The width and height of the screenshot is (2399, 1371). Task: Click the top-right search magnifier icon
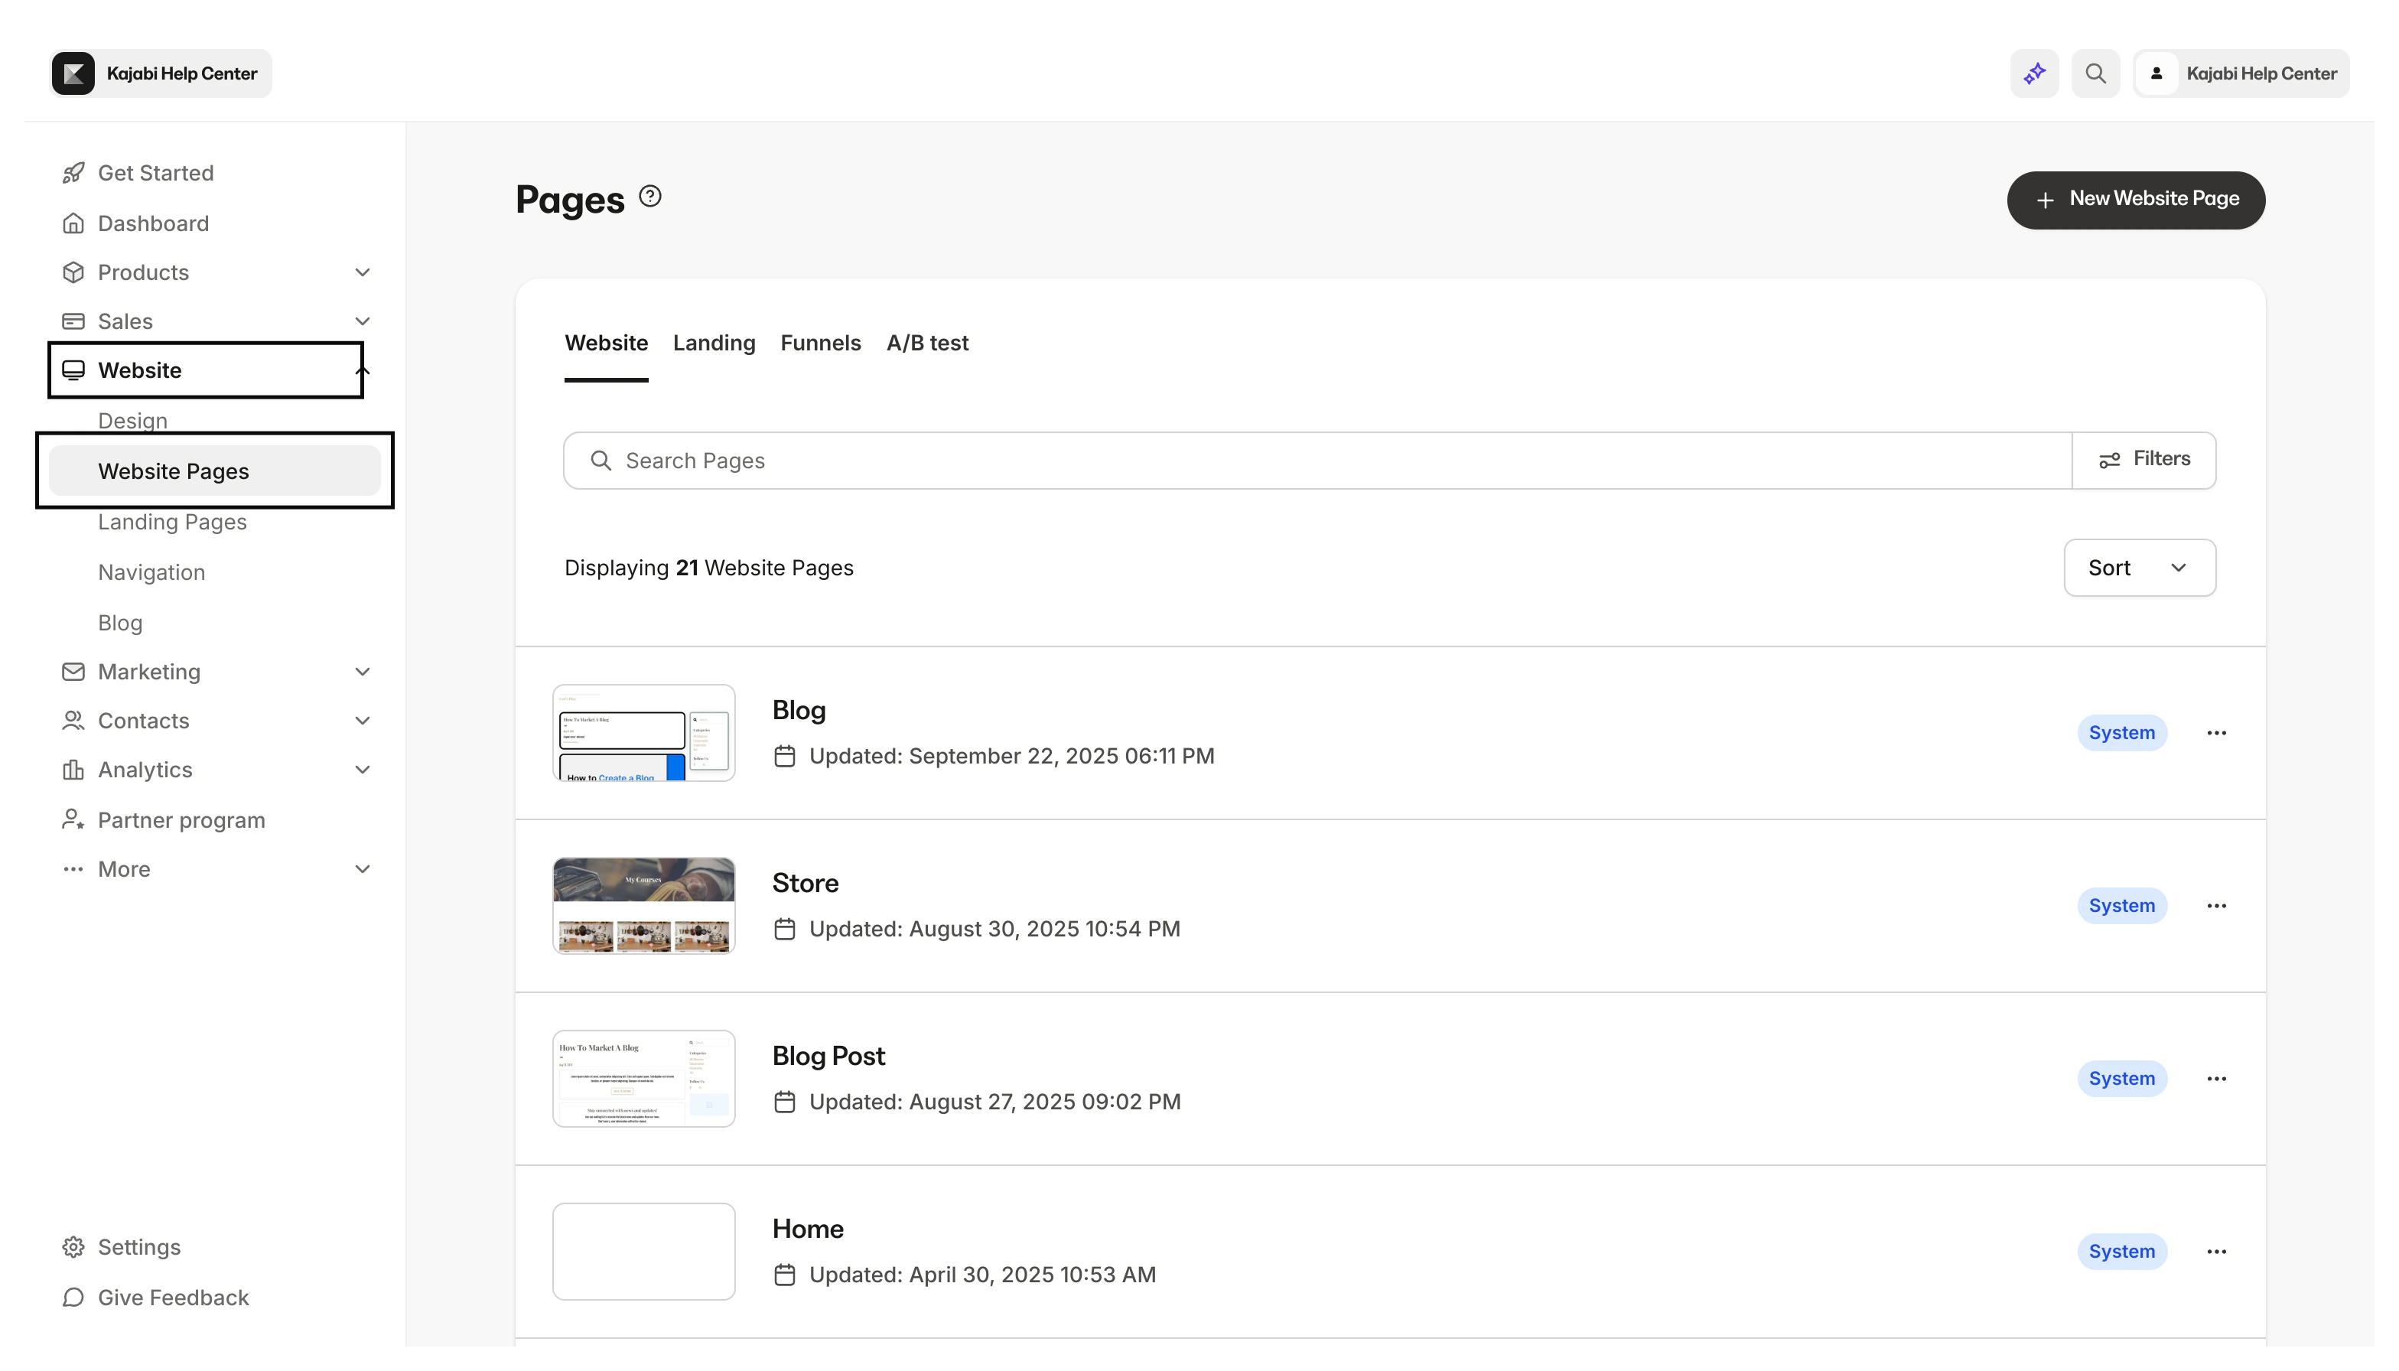click(2096, 73)
